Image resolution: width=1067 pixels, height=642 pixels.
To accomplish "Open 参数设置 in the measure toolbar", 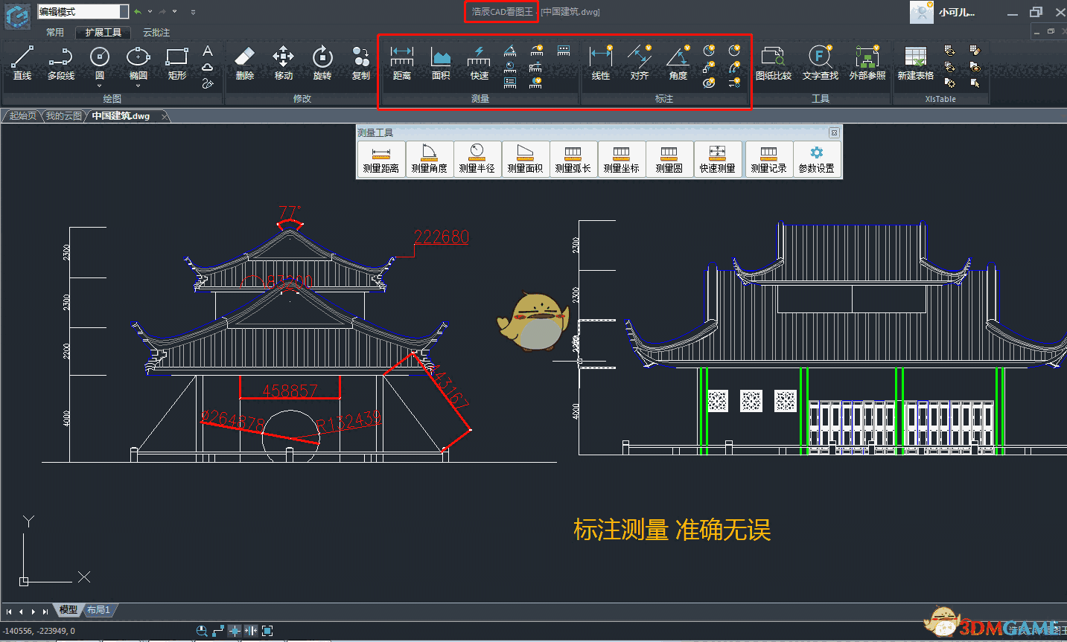I will click(816, 159).
